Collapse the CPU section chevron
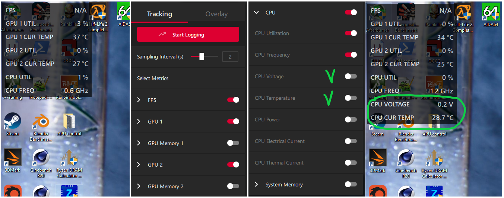 coord(256,12)
